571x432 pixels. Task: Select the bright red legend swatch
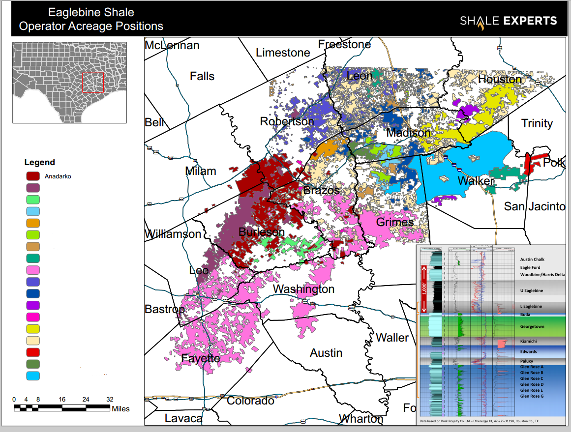(x=33, y=352)
